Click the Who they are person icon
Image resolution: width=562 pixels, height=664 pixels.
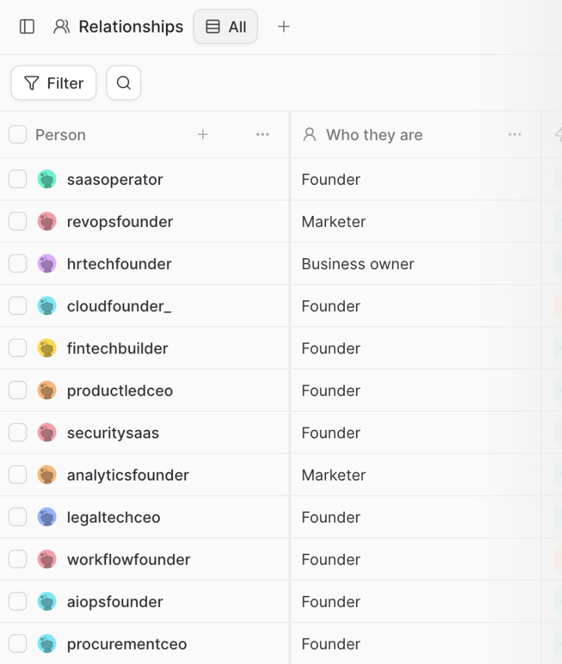click(x=310, y=135)
